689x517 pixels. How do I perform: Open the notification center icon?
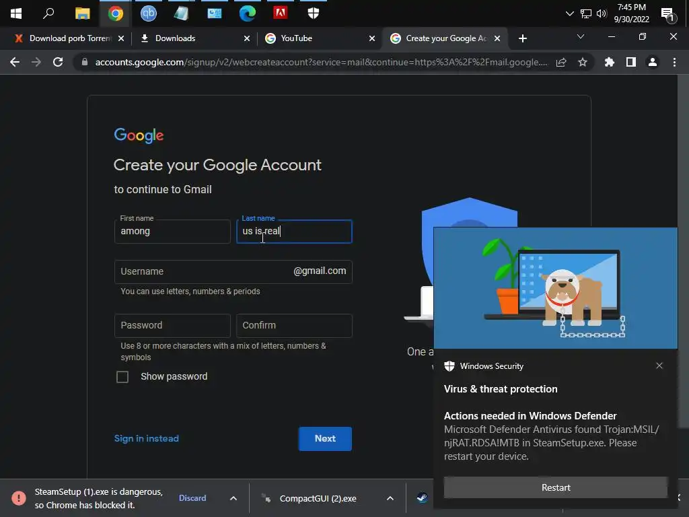pyautogui.click(x=668, y=15)
